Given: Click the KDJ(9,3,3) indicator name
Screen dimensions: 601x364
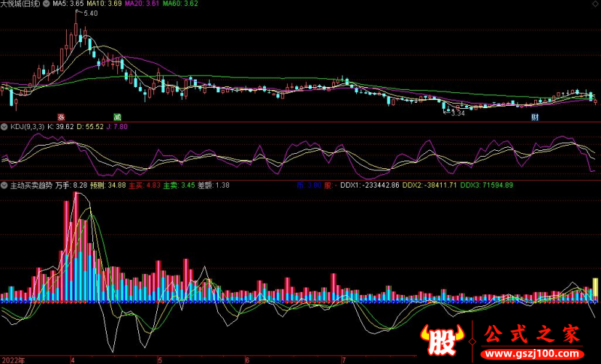Looking at the screenshot, I should click(x=27, y=127).
